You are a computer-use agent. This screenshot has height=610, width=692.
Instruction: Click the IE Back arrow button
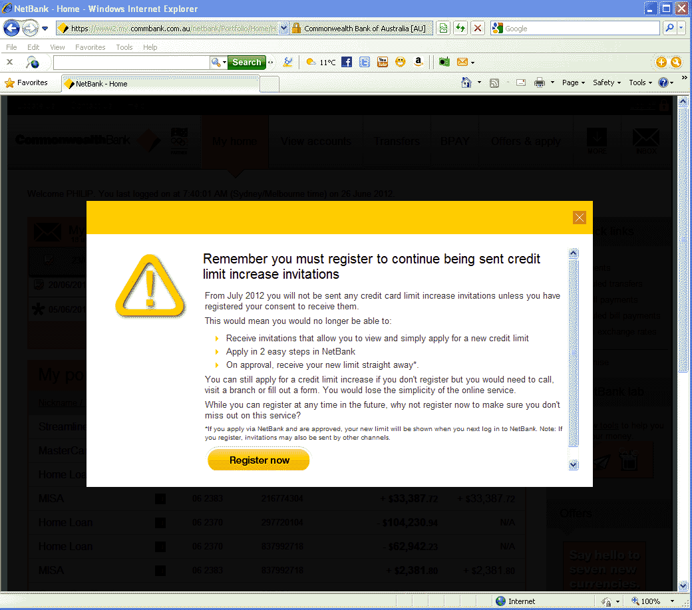11,29
